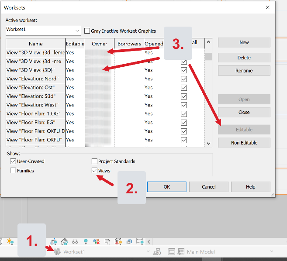Sort by the Name column header

coord(36,44)
